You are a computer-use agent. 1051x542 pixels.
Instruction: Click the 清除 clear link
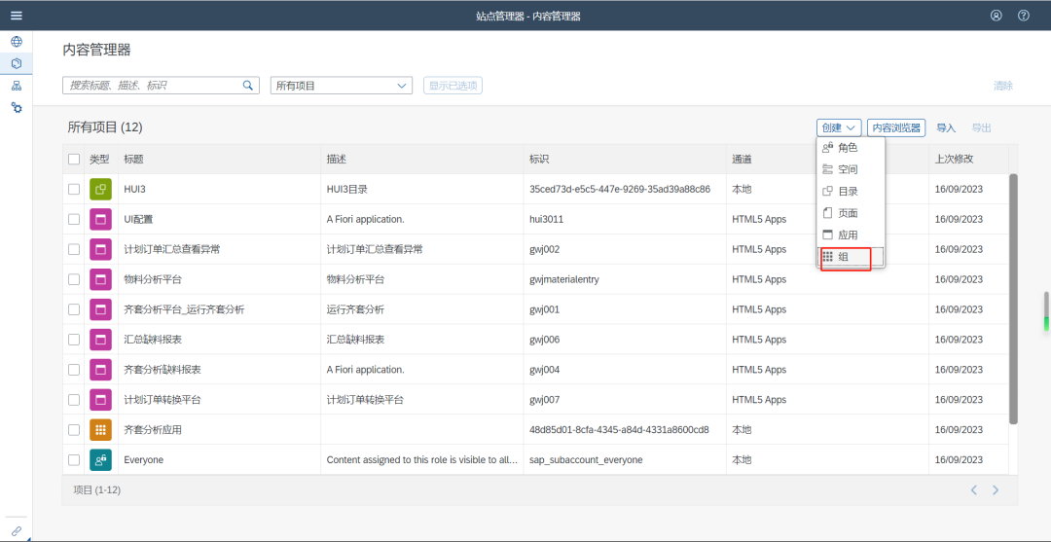pos(1002,85)
